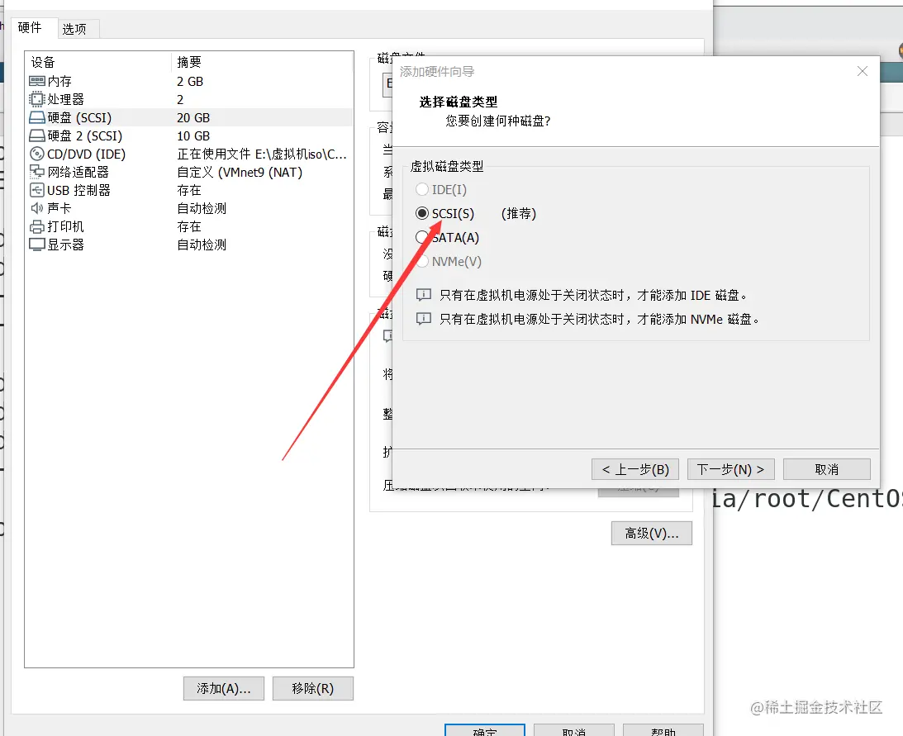Click the CD/DVD file path summary

(262, 154)
